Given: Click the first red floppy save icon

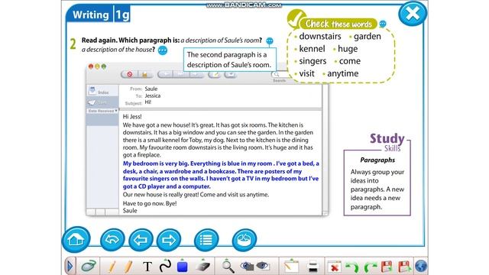Looking at the screenshot, I should (387, 267).
